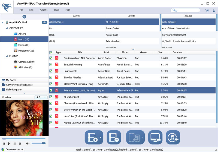Open the Actions menu
Viewport: 218px width, 152px height.
coord(44,10)
